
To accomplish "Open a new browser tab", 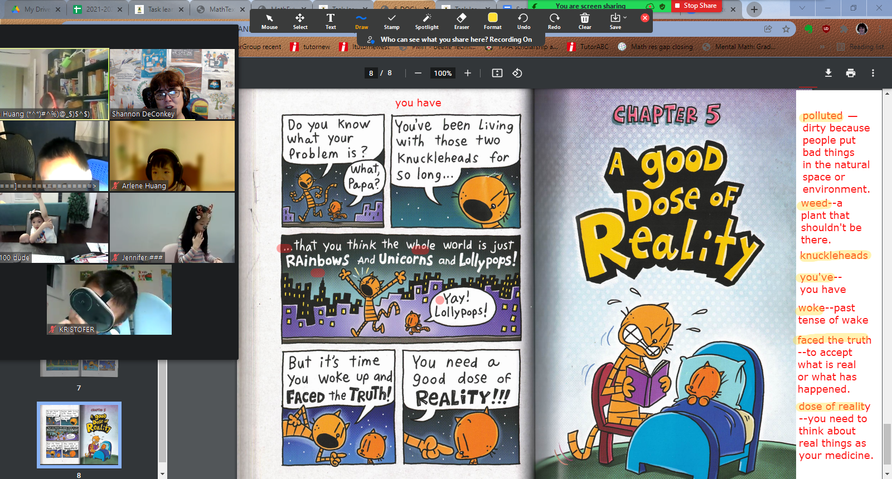I will coord(754,9).
